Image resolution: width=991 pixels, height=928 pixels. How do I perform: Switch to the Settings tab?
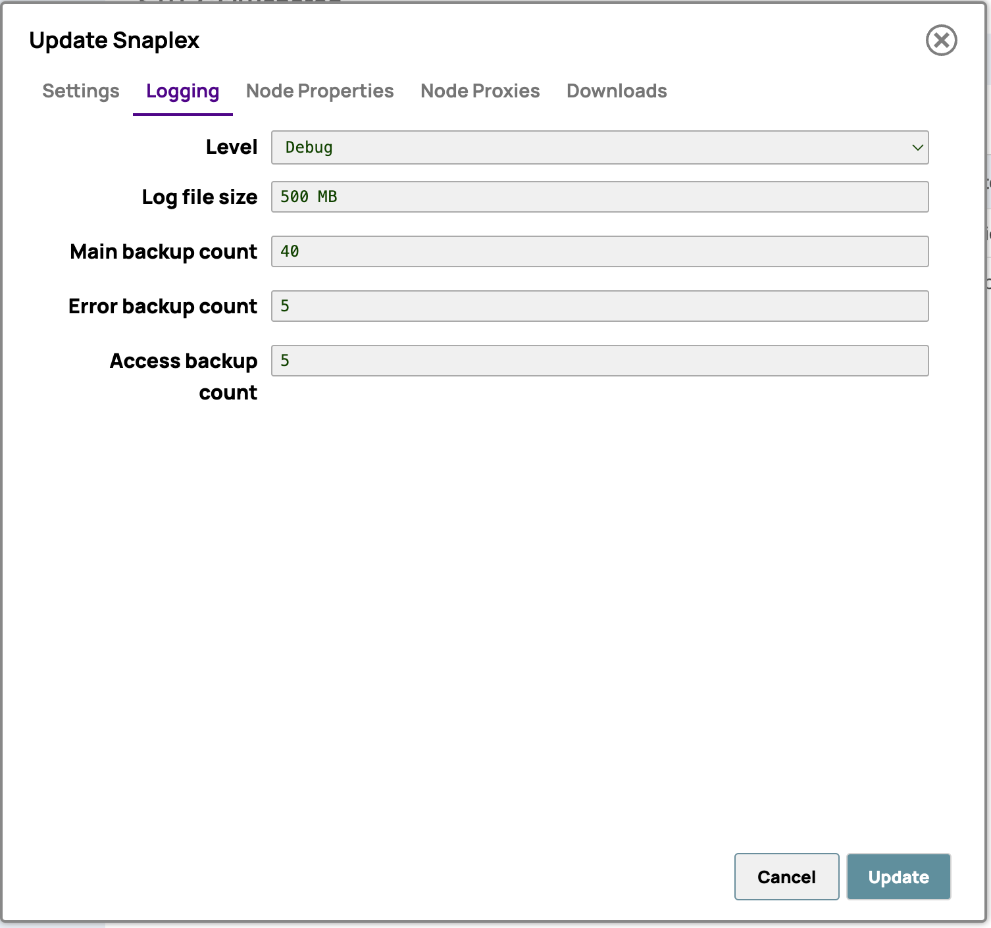[80, 91]
